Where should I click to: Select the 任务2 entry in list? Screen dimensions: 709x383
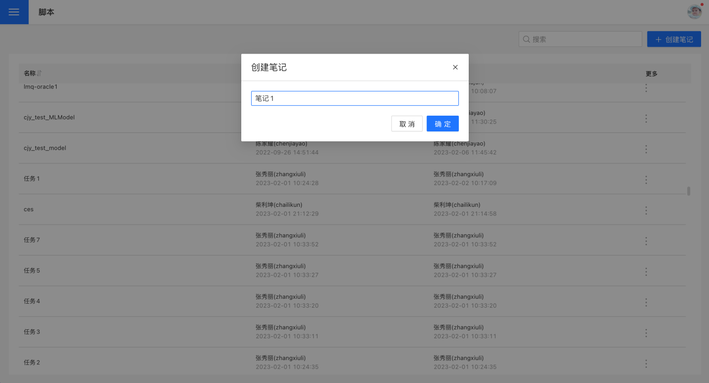click(32, 362)
